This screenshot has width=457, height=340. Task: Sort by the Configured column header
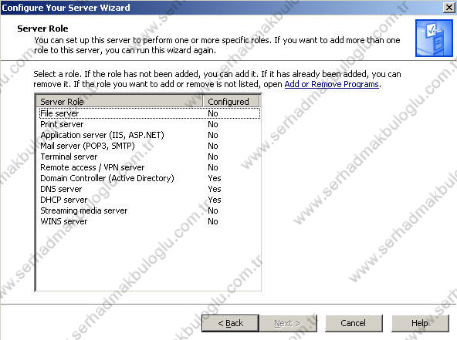(x=231, y=101)
